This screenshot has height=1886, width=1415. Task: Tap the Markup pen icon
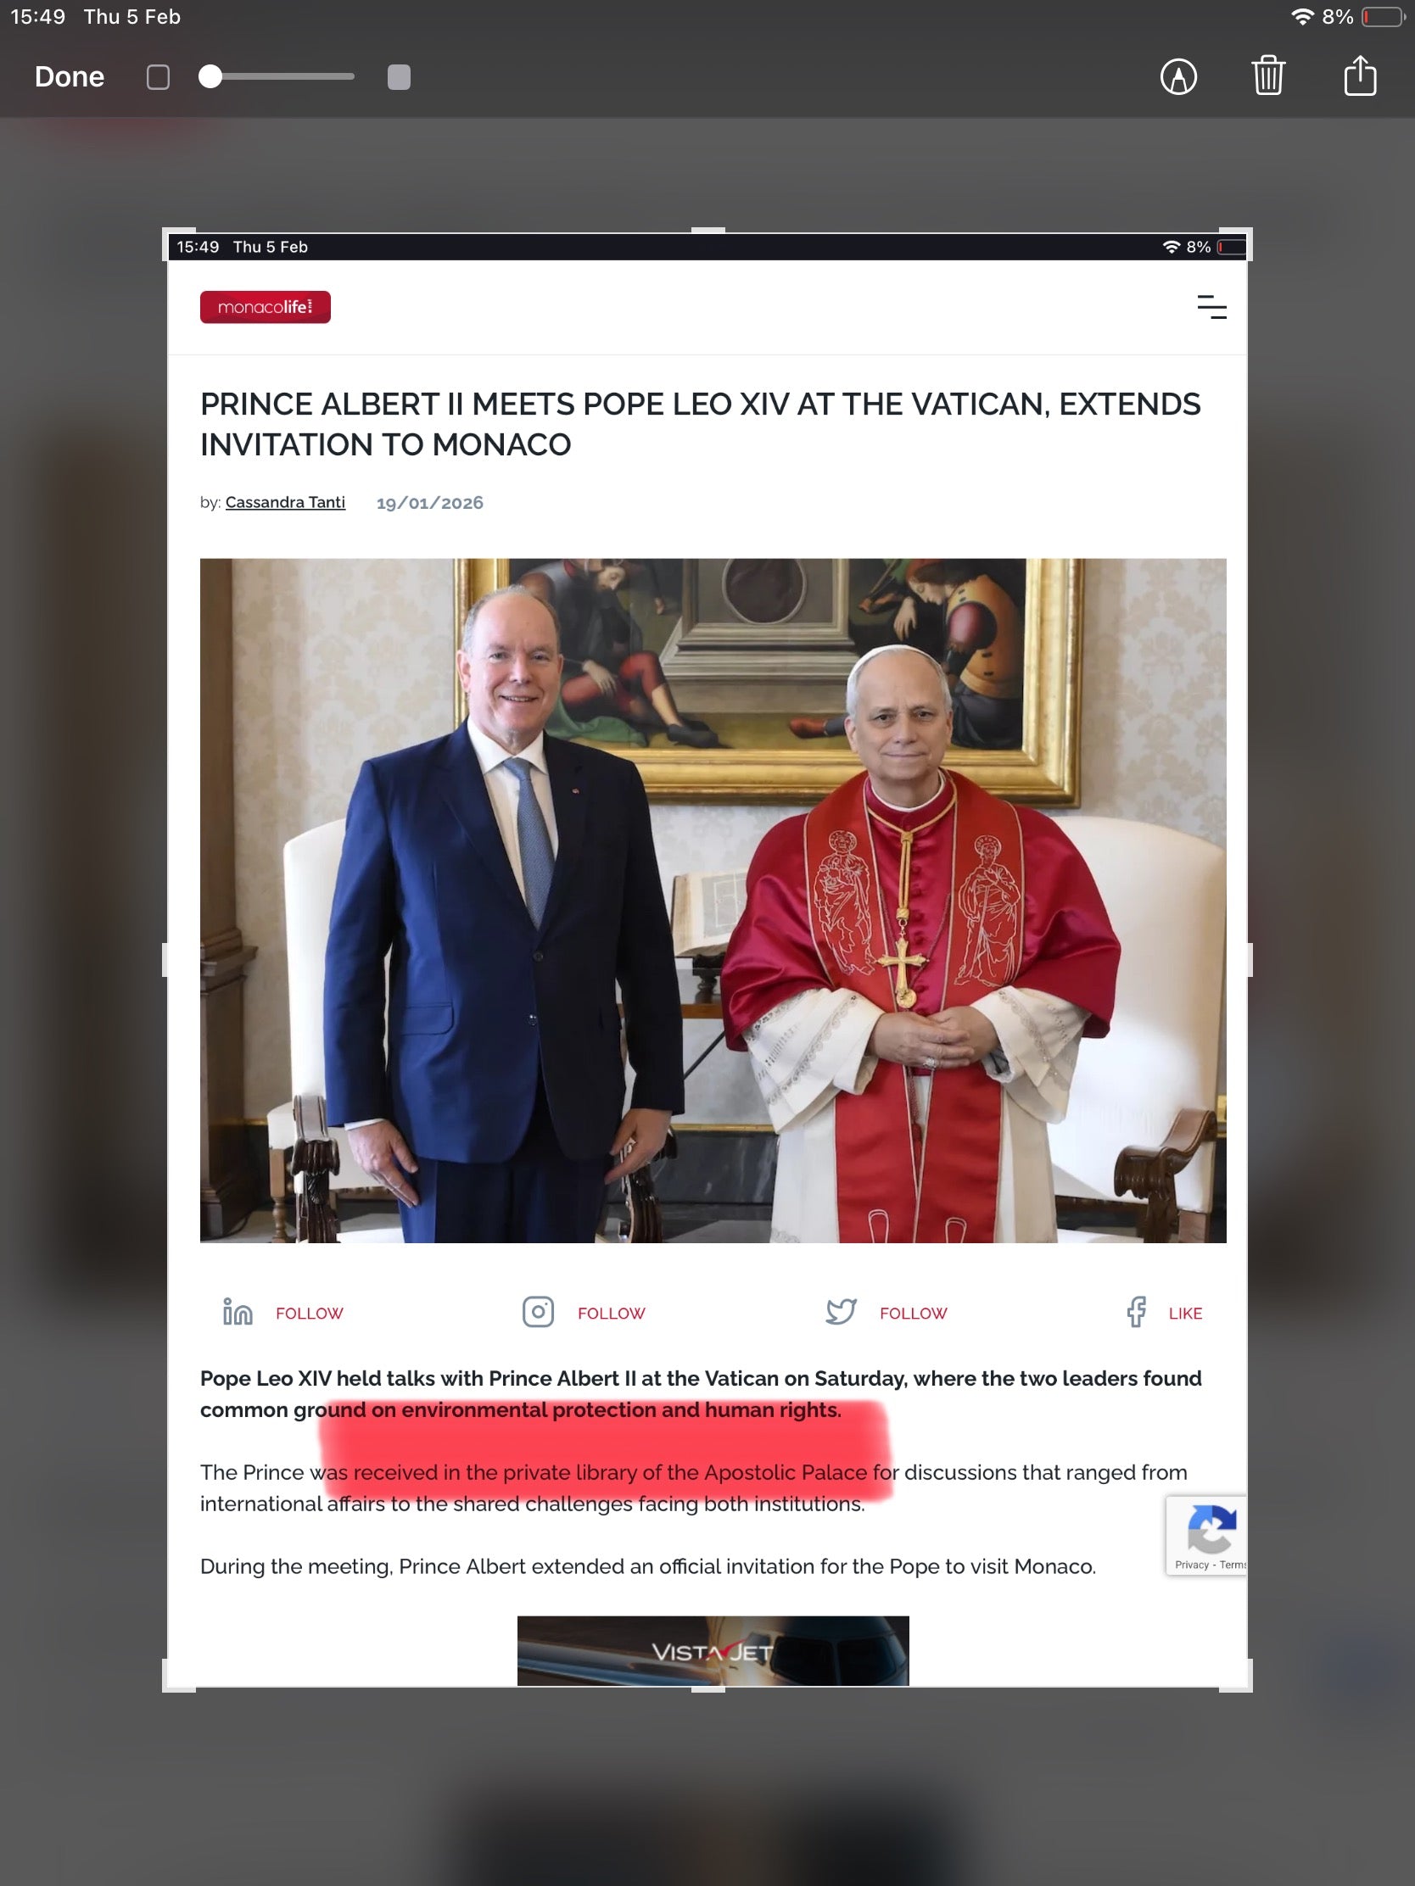(x=1177, y=76)
